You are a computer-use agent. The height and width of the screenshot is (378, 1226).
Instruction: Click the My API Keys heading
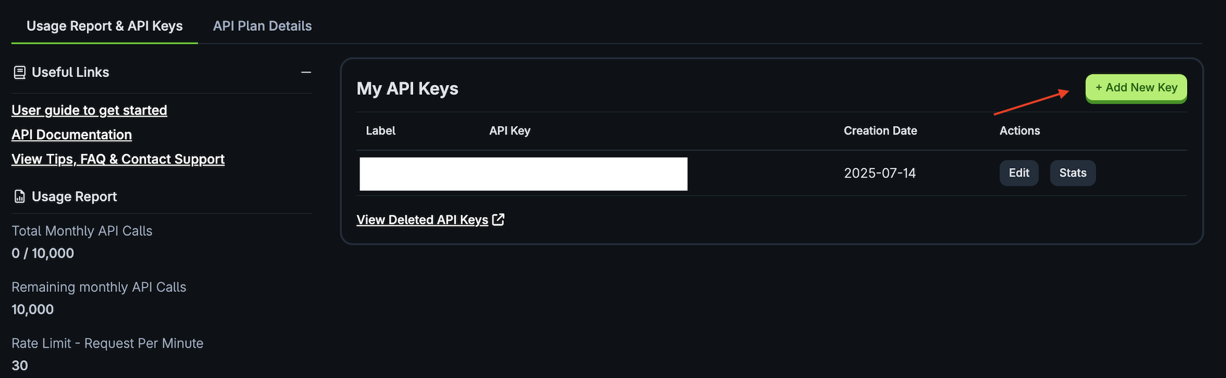pos(407,89)
